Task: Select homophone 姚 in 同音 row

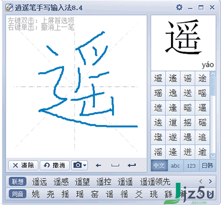Action: click(x=36, y=194)
